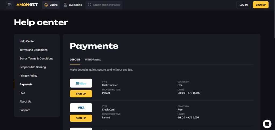
Task: Click the Casino spade button
Action: [x=51, y=5]
